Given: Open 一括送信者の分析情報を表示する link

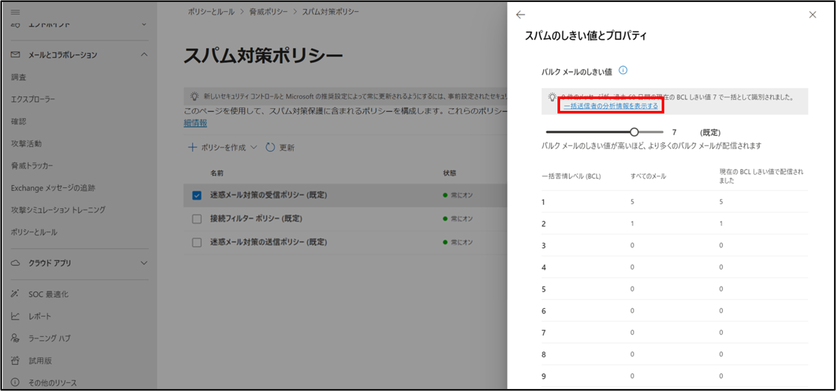Looking at the screenshot, I should [x=611, y=106].
